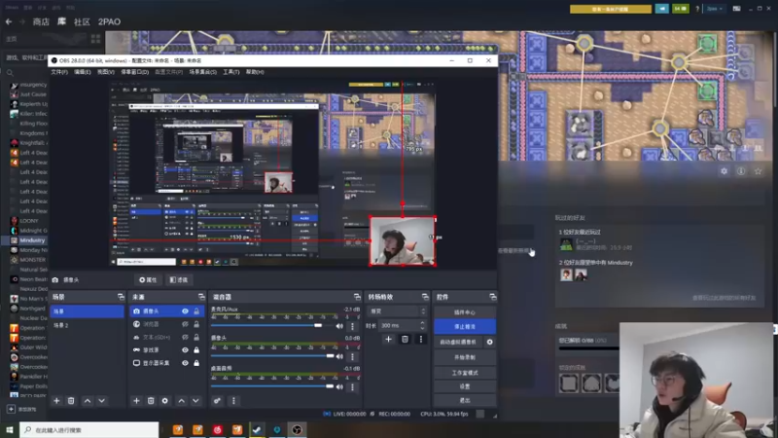Show the hidden 文本(GDI+) source
The width and height of the screenshot is (778, 438).
click(x=185, y=337)
